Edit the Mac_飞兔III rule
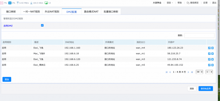The width and height of the screenshot is (220, 101). tap(209, 54)
